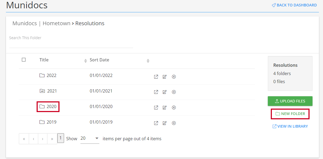This screenshot has width=323, height=159.
Task: Navigate to Hometown breadcrumb
Action: point(57,23)
